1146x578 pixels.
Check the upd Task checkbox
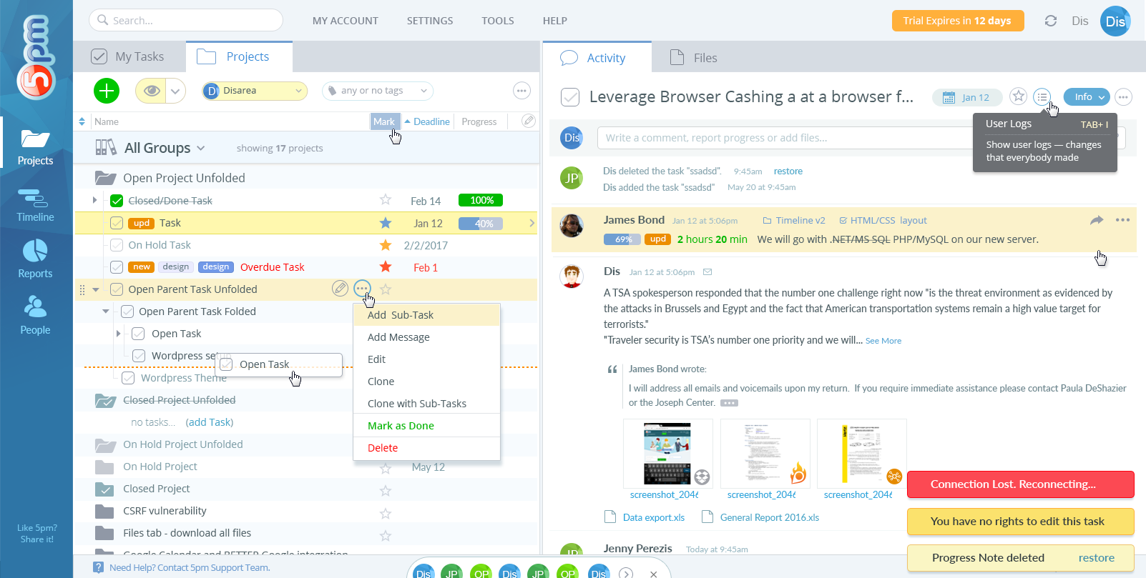click(117, 223)
